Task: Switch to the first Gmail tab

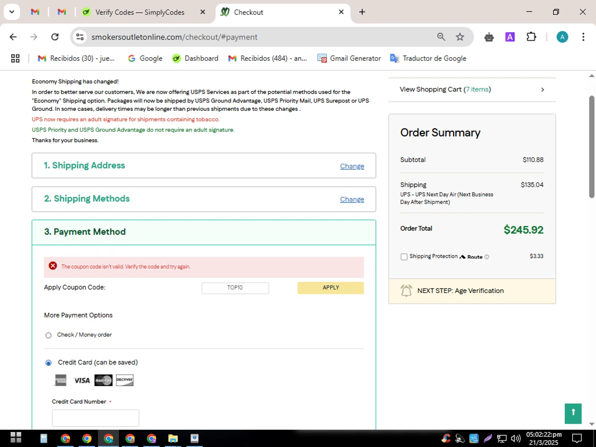Action: click(35, 12)
